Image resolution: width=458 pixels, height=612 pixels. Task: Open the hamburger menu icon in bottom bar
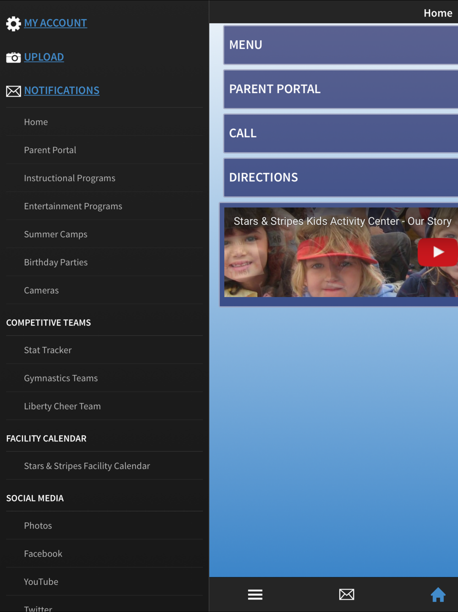255,595
